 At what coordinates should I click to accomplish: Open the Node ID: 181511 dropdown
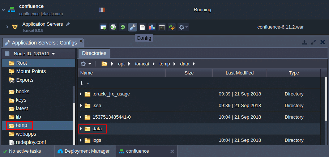pos(34,54)
